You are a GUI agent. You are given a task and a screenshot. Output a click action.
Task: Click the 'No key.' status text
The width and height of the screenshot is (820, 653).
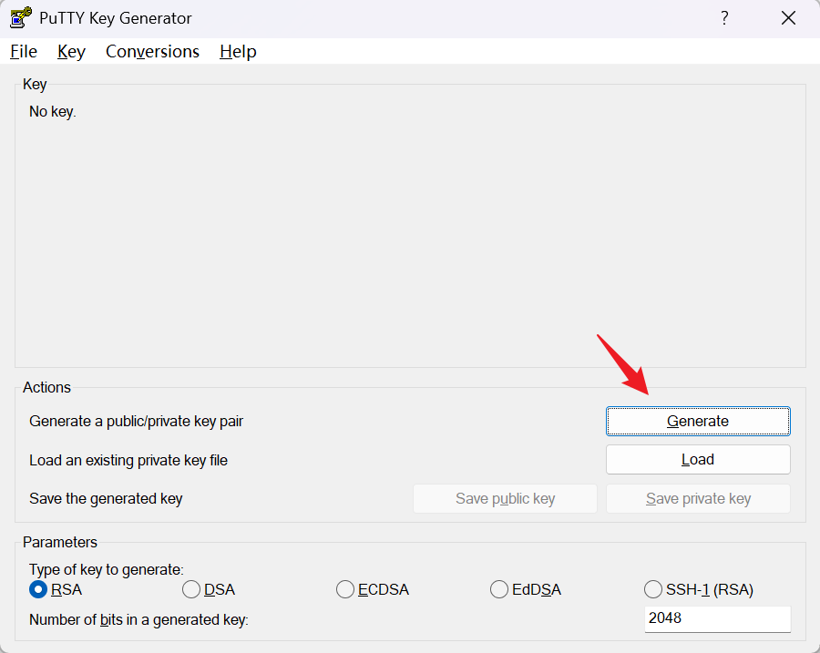tap(53, 111)
